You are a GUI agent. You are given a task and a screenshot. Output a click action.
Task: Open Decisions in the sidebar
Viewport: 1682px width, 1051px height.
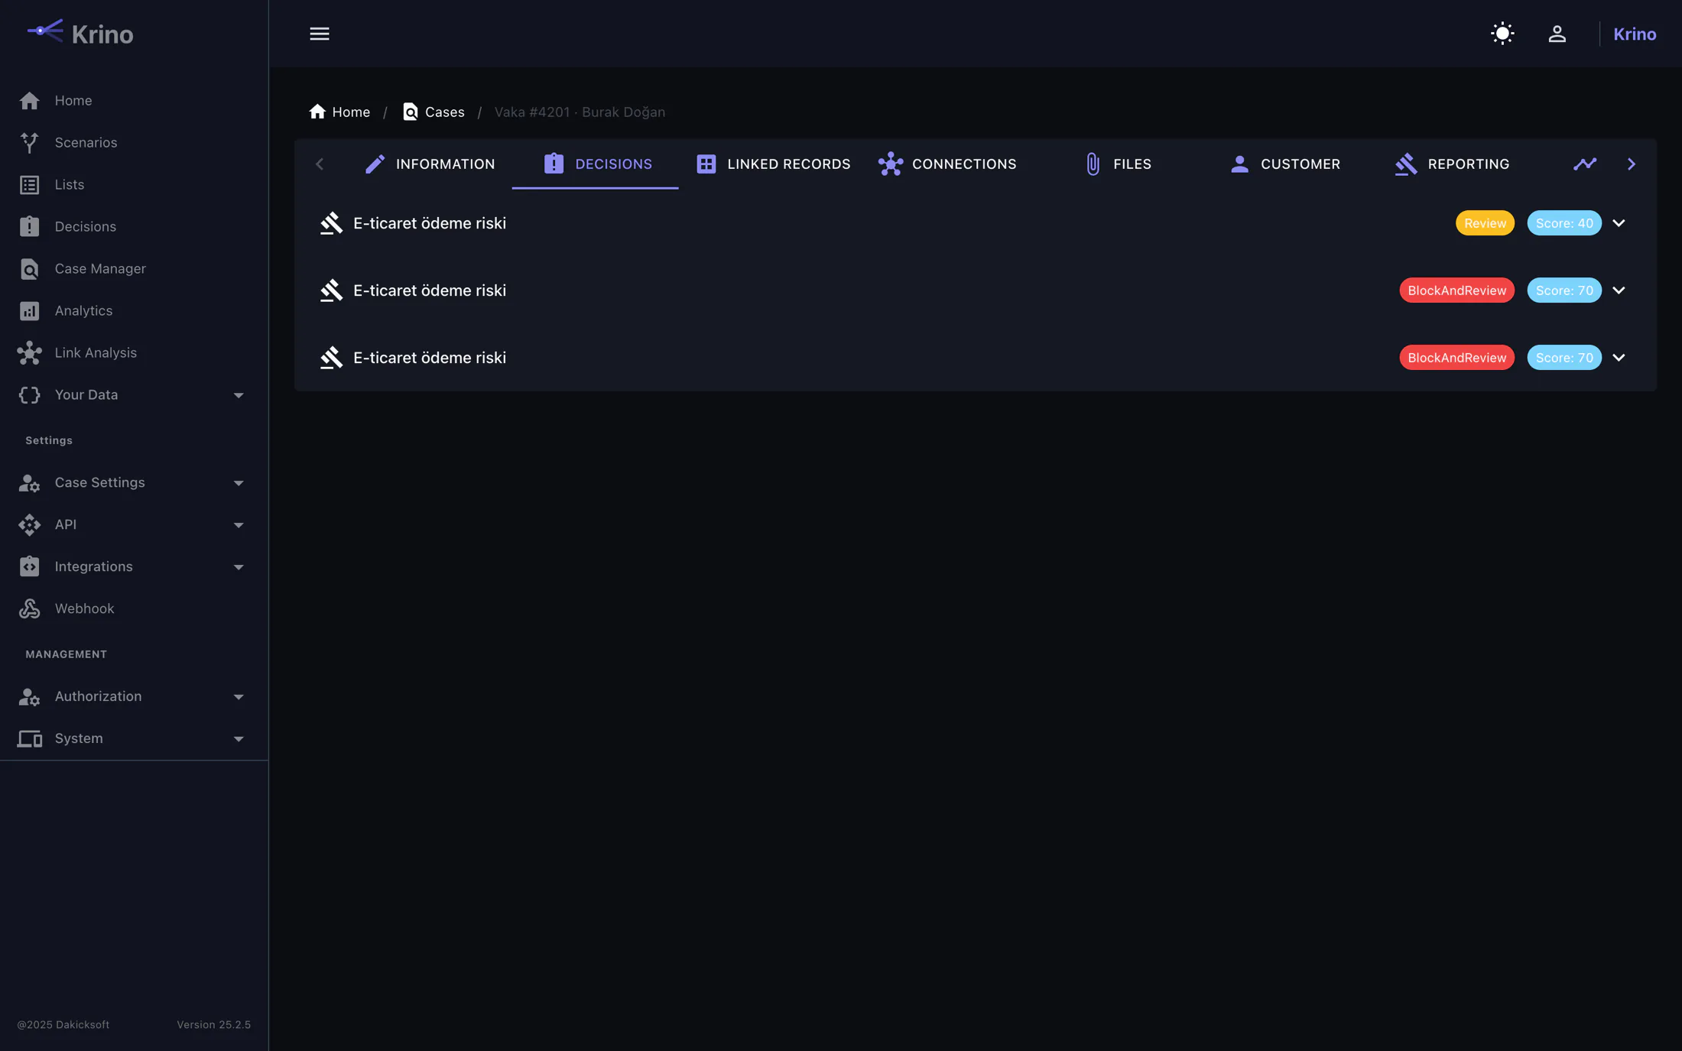pos(134,226)
